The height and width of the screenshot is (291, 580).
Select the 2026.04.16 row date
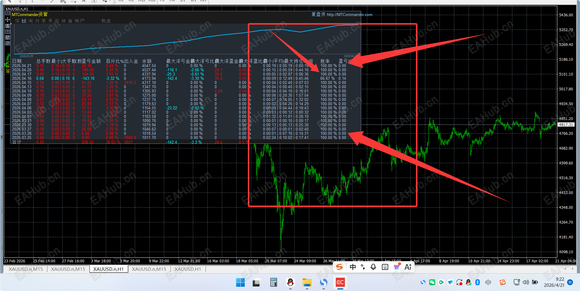pos(22,78)
